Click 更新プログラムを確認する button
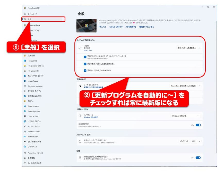The height and width of the screenshot is (172, 224). pyautogui.click(x=187, y=48)
